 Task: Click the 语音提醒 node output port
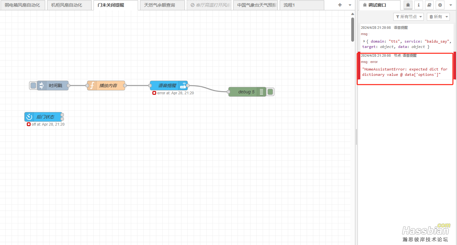[188, 86]
